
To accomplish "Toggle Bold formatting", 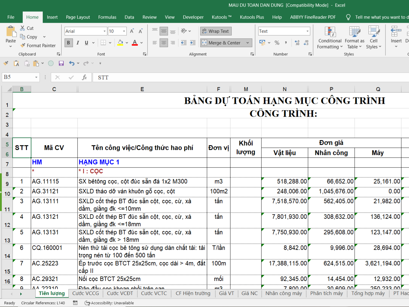I will [68, 43].
